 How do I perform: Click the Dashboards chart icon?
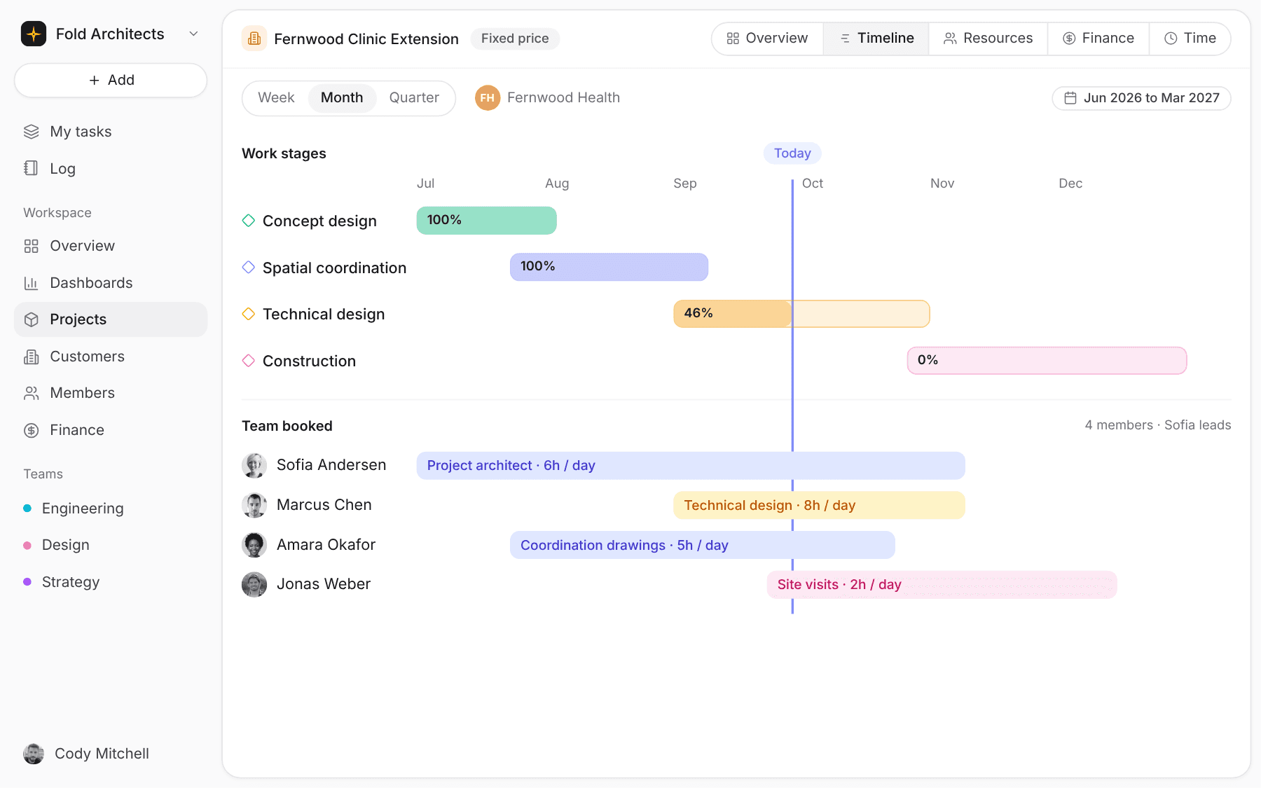click(32, 283)
